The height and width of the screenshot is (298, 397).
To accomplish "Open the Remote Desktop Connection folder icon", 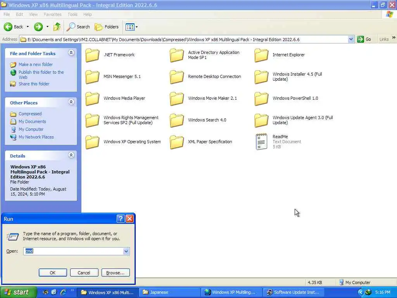I will [x=177, y=77].
